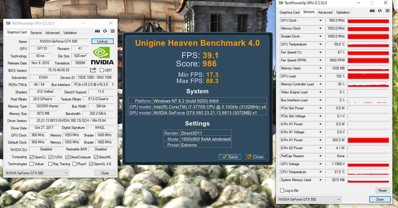Open GPU selector dropdown in Sensors window
This screenshot has width=398, height=208.
coord(309,199)
